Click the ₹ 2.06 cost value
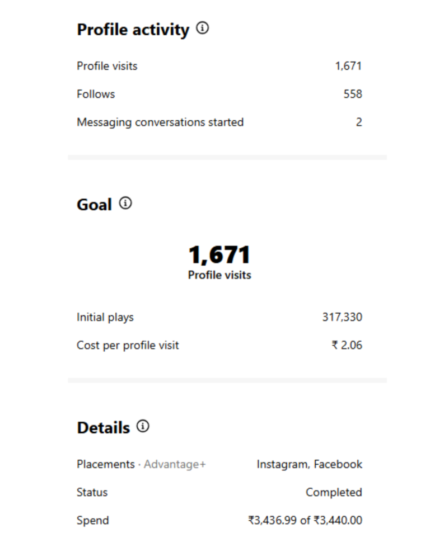Screen dimensions: 430x552 click(347, 345)
